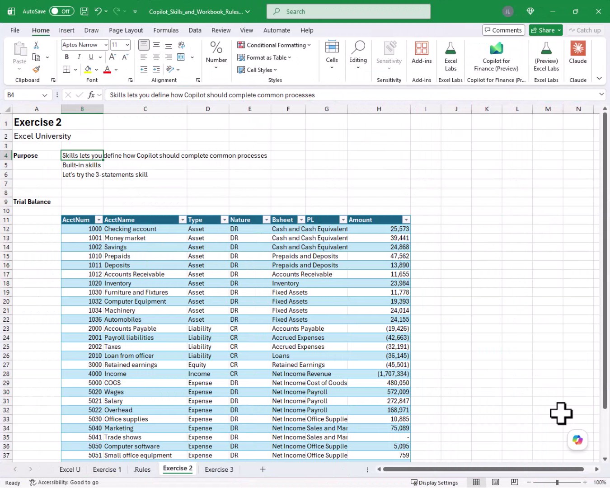Open Nature column filter dropdown
The width and height of the screenshot is (610, 488).
pos(266,220)
